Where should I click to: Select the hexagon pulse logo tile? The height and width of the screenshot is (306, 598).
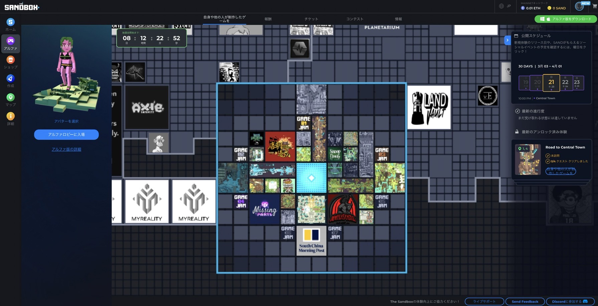tap(300, 49)
